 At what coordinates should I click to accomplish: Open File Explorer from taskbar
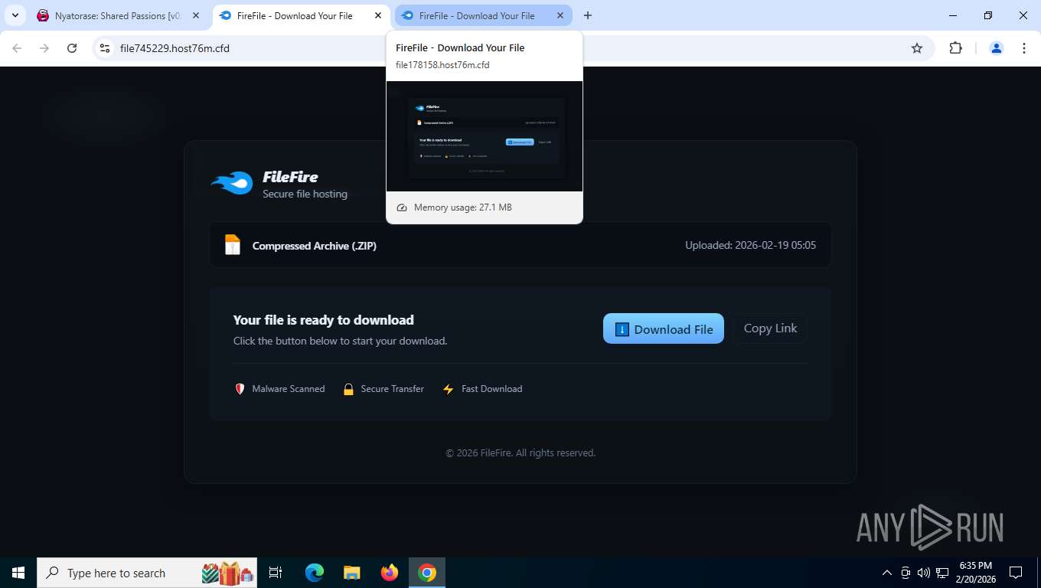point(352,573)
